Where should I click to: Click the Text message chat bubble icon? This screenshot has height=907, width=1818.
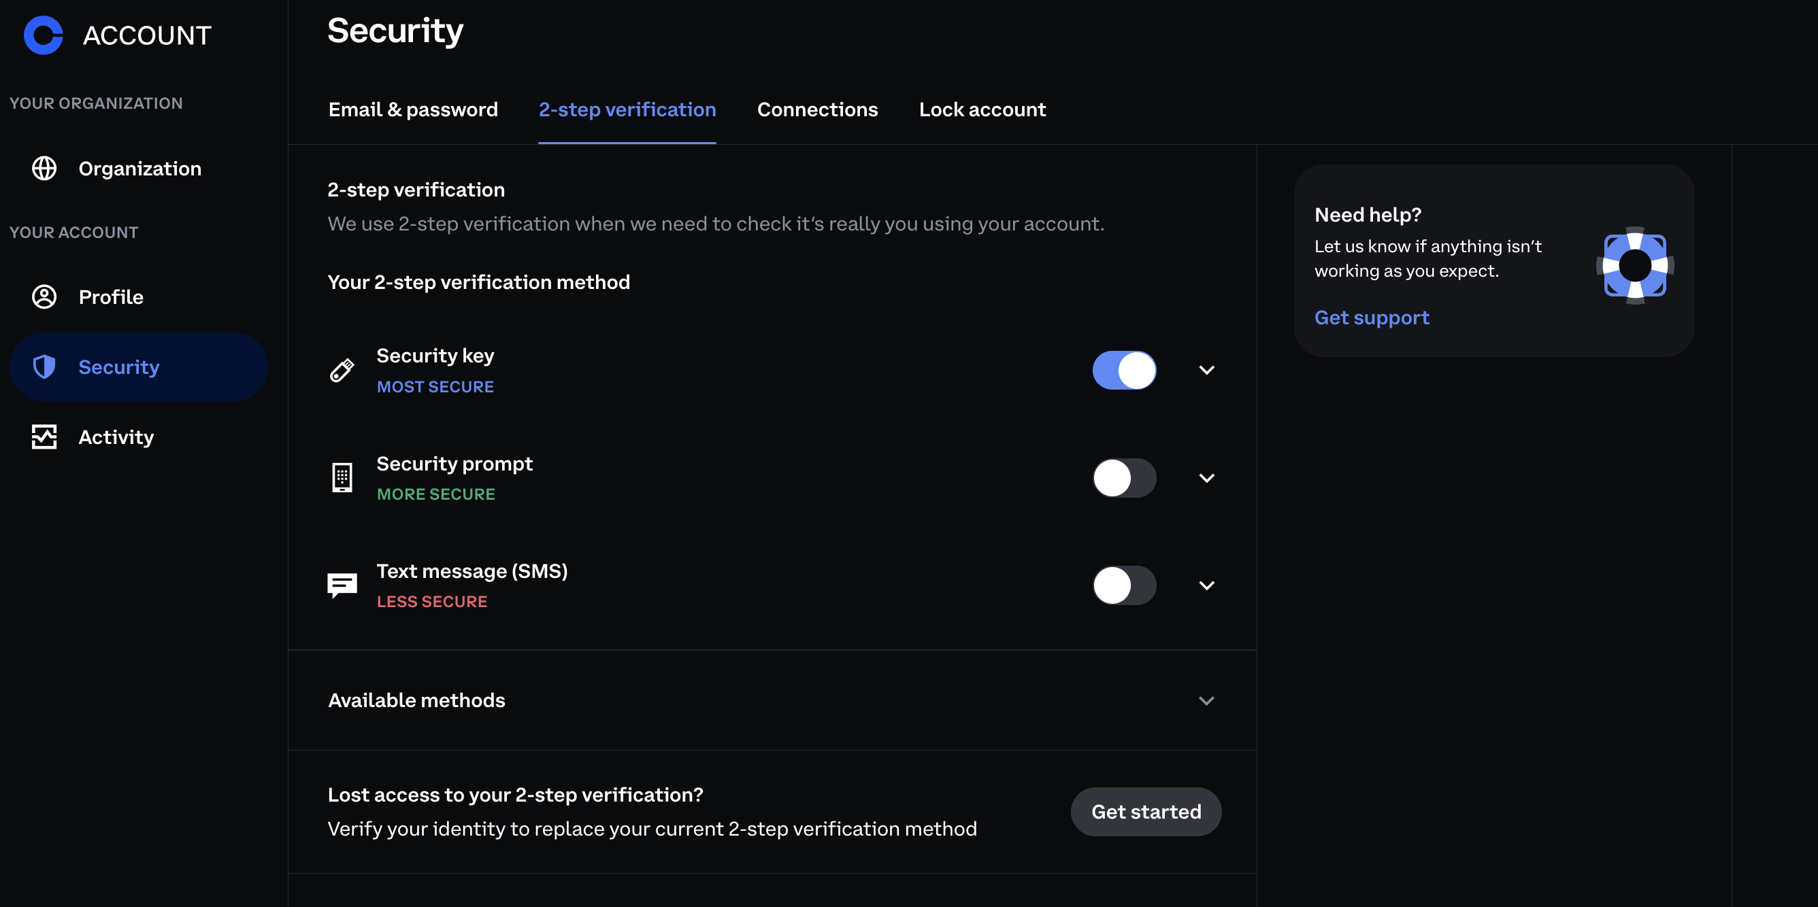pyautogui.click(x=342, y=585)
